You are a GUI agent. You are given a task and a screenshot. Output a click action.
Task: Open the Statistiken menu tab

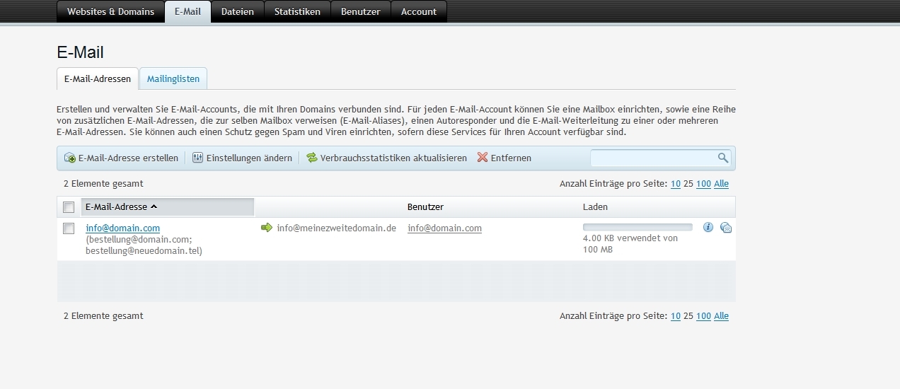[297, 11]
